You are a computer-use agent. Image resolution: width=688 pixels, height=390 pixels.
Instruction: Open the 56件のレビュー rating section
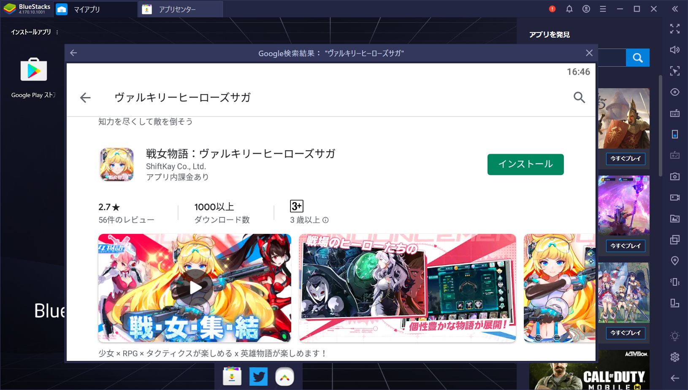[126, 213]
